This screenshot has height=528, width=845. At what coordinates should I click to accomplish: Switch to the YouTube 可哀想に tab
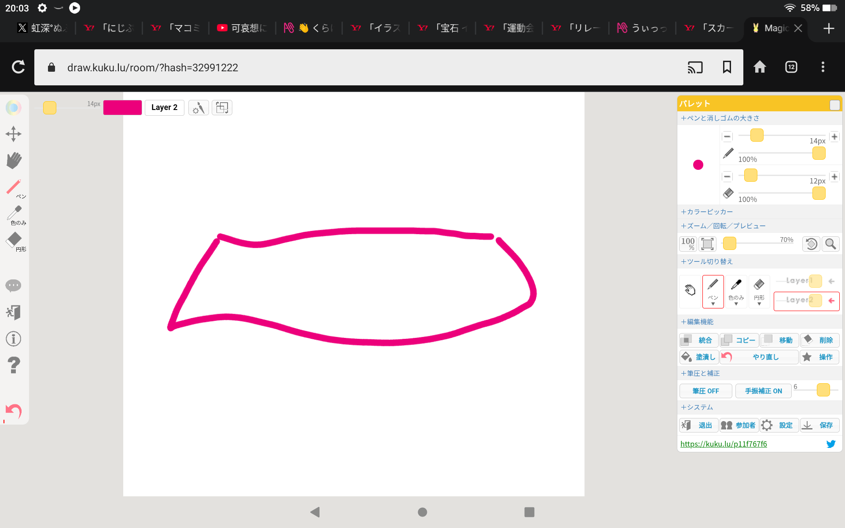tap(242, 28)
